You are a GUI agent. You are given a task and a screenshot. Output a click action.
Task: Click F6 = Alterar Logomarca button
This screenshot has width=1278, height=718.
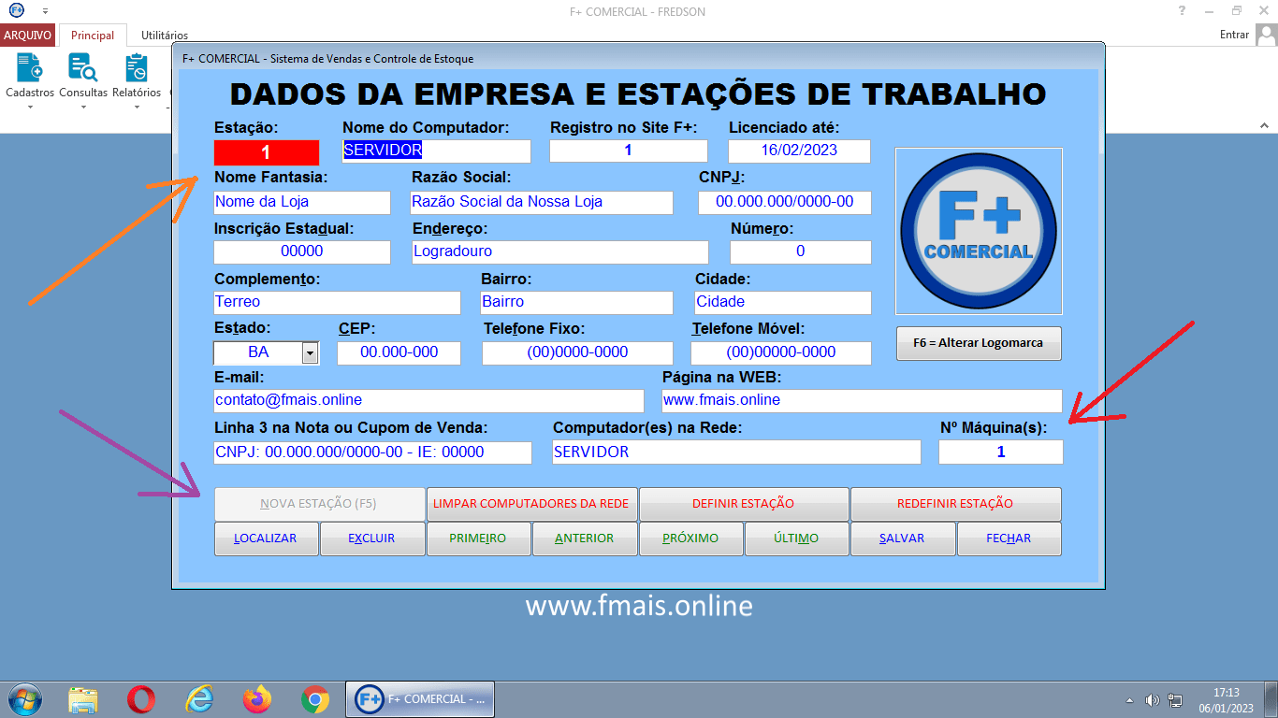979,343
